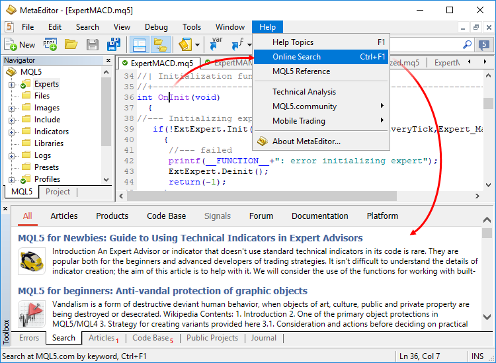Open the Mobile Trading submenu

[321, 121]
